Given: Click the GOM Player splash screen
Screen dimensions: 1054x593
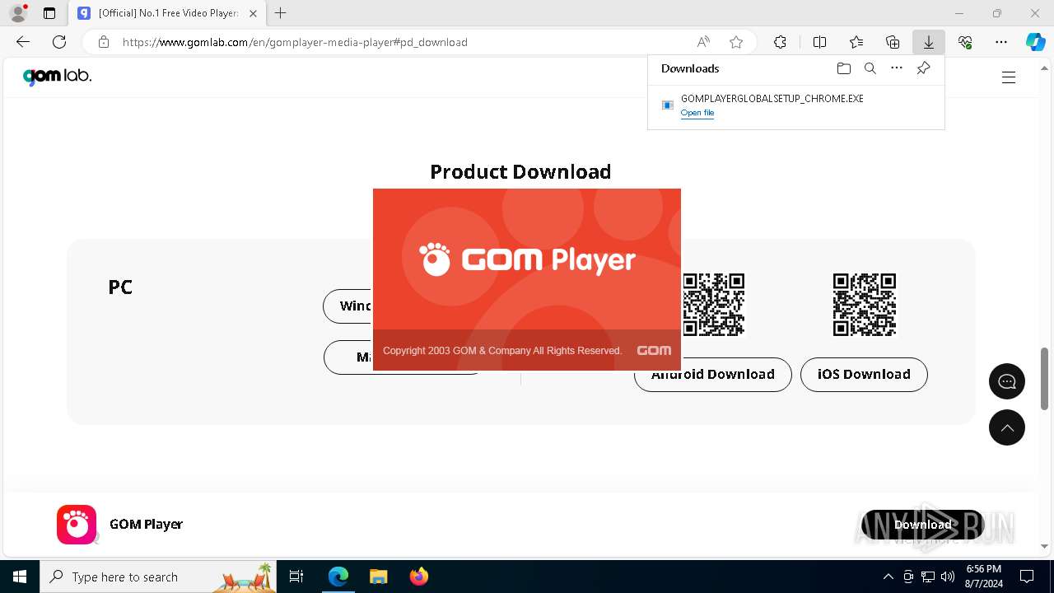Looking at the screenshot, I should (x=527, y=279).
